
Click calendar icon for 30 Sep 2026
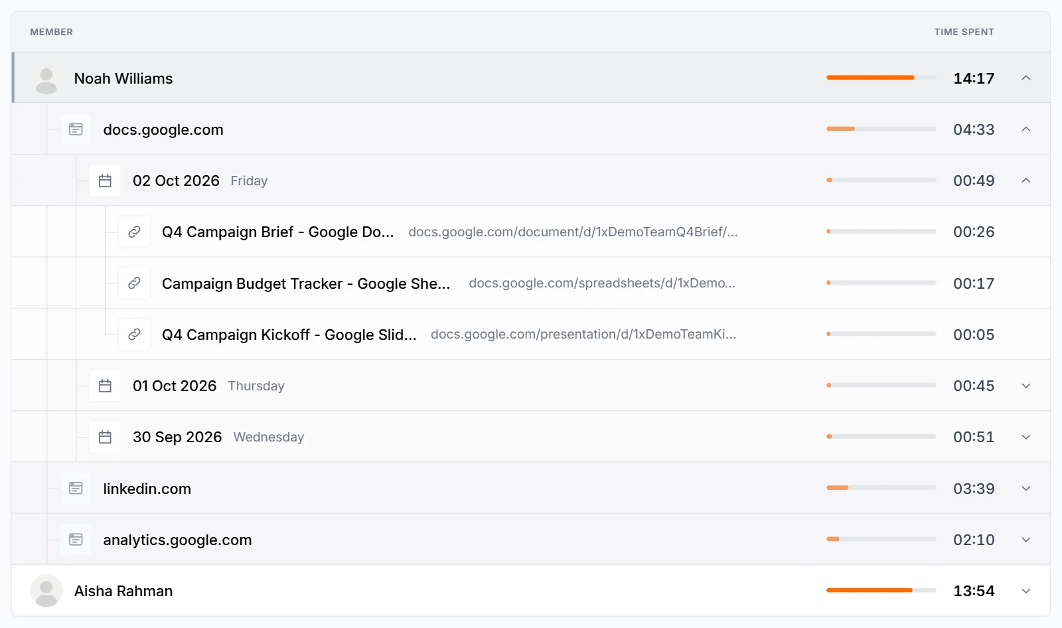(105, 437)
